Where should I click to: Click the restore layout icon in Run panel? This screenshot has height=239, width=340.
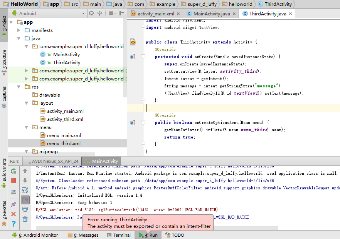pyautogui.click(x=13, y=192)
